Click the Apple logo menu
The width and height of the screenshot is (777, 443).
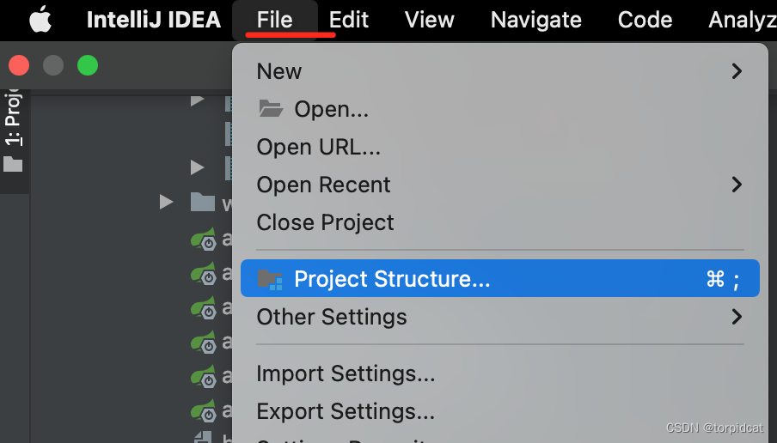point(40,20)
